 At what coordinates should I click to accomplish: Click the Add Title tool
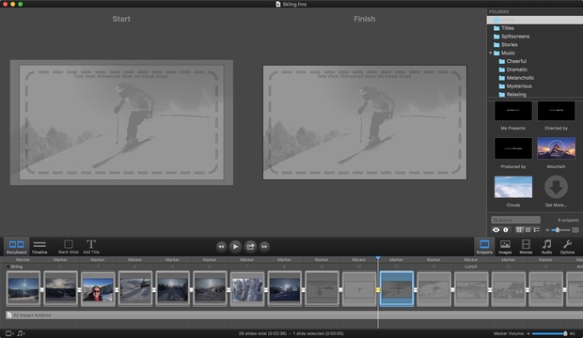tap(91, 247)
